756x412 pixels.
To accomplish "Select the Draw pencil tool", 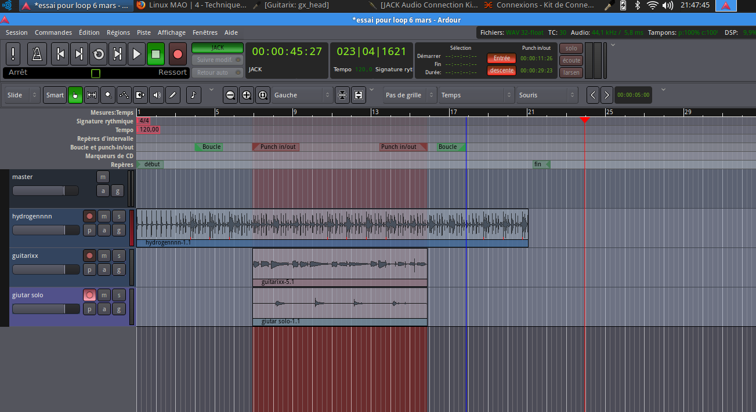I will [x=172, y=95].
